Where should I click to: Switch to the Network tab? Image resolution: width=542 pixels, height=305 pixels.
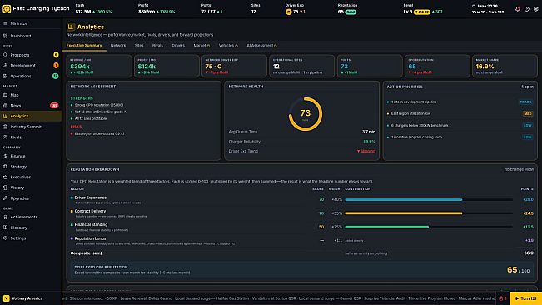[118, 46]
